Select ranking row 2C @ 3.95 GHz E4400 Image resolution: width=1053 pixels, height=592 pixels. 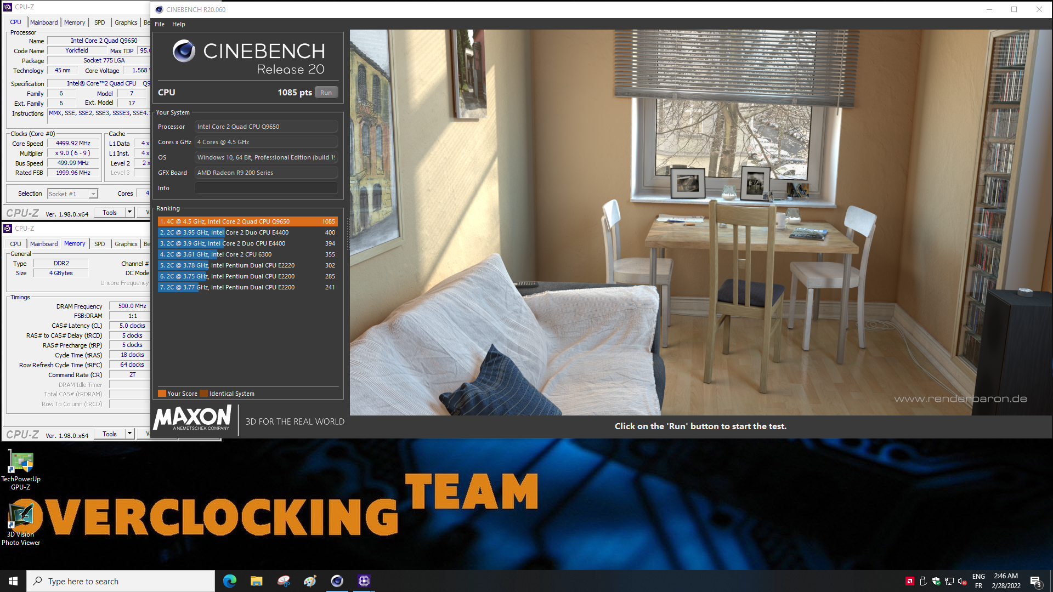click(247, 232)
